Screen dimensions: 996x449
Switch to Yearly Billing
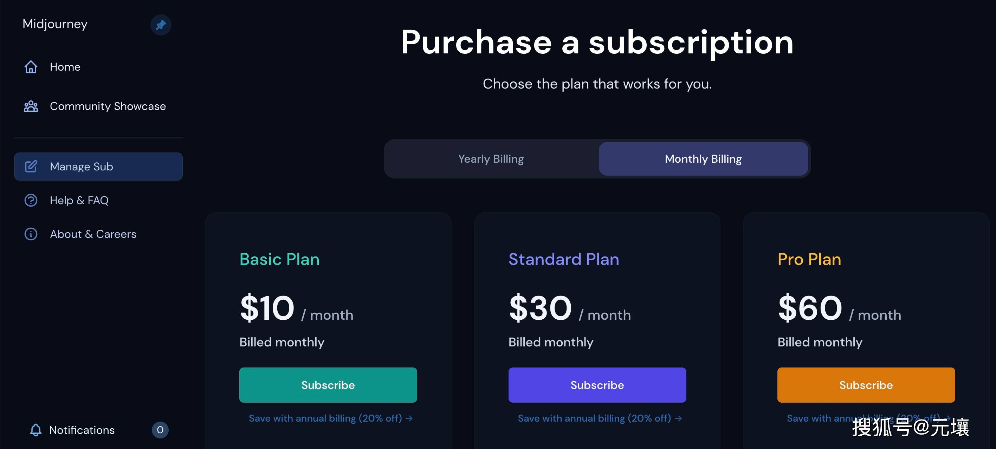click(491, 159)
